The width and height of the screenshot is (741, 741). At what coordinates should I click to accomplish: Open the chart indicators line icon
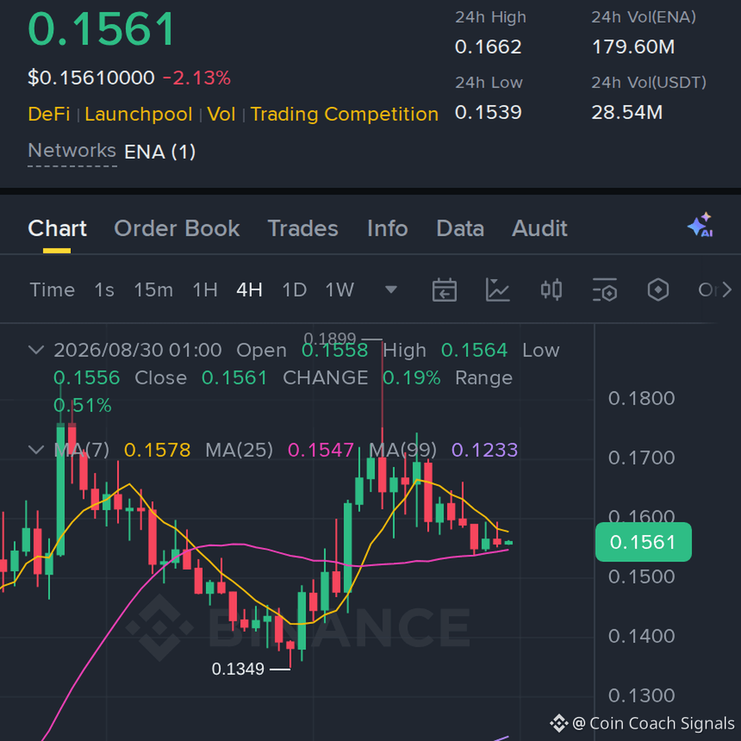pyautogui.click(x=497, y=290)
